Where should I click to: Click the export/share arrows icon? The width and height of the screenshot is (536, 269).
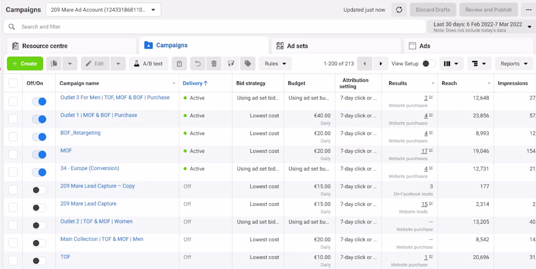pos(231,63)
